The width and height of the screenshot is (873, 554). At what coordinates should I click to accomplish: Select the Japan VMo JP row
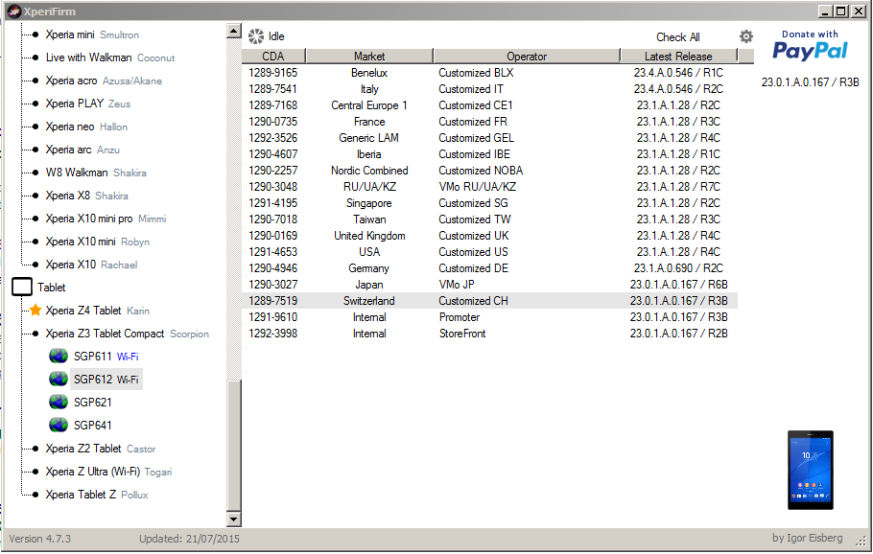coord(490,285)
